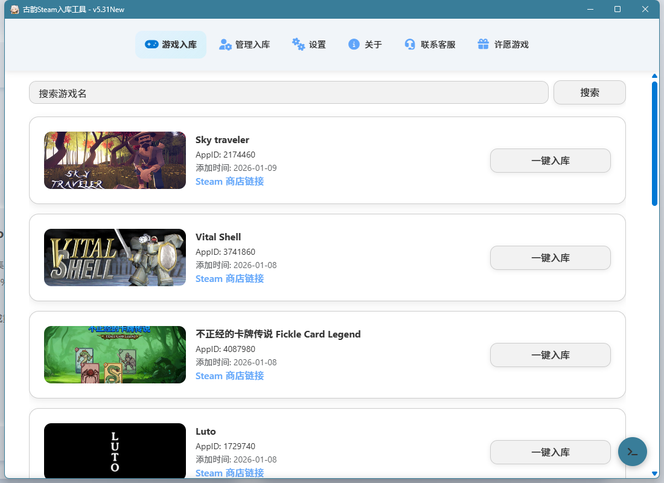The width and height of the screenshot is (664, 483).
Task: Click the app logo in the title bar
Action: click(13, 10)
